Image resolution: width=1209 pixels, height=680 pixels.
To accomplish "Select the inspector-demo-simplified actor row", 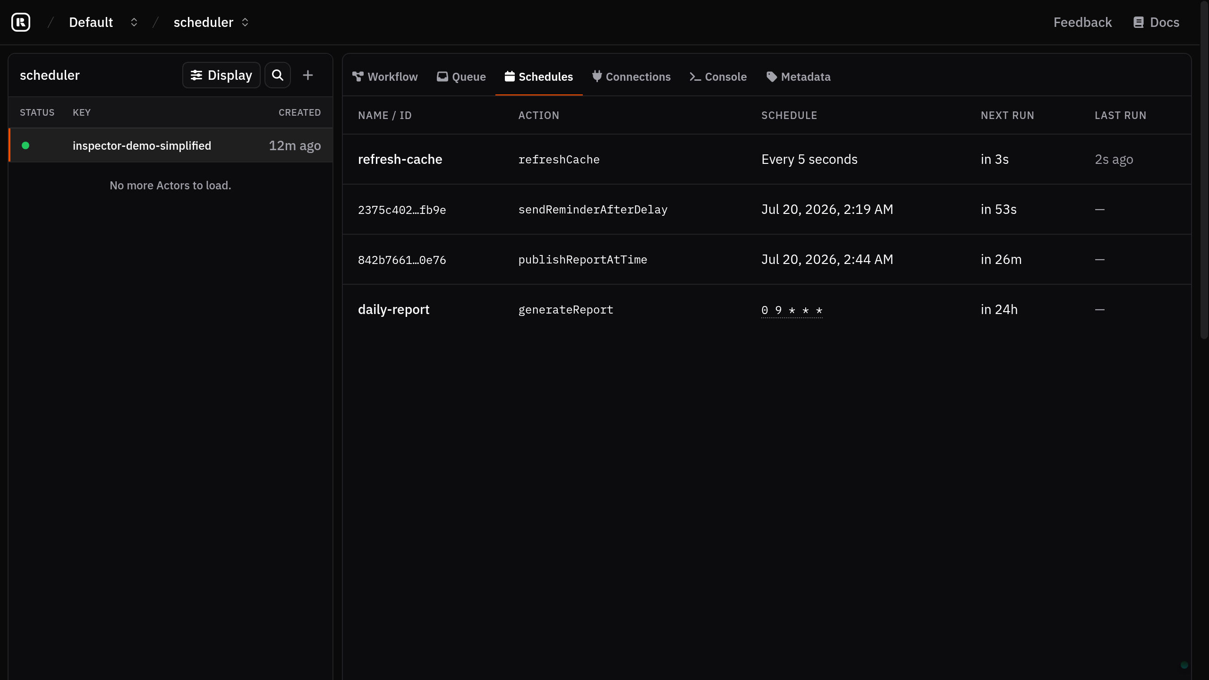I will (170, 145).
